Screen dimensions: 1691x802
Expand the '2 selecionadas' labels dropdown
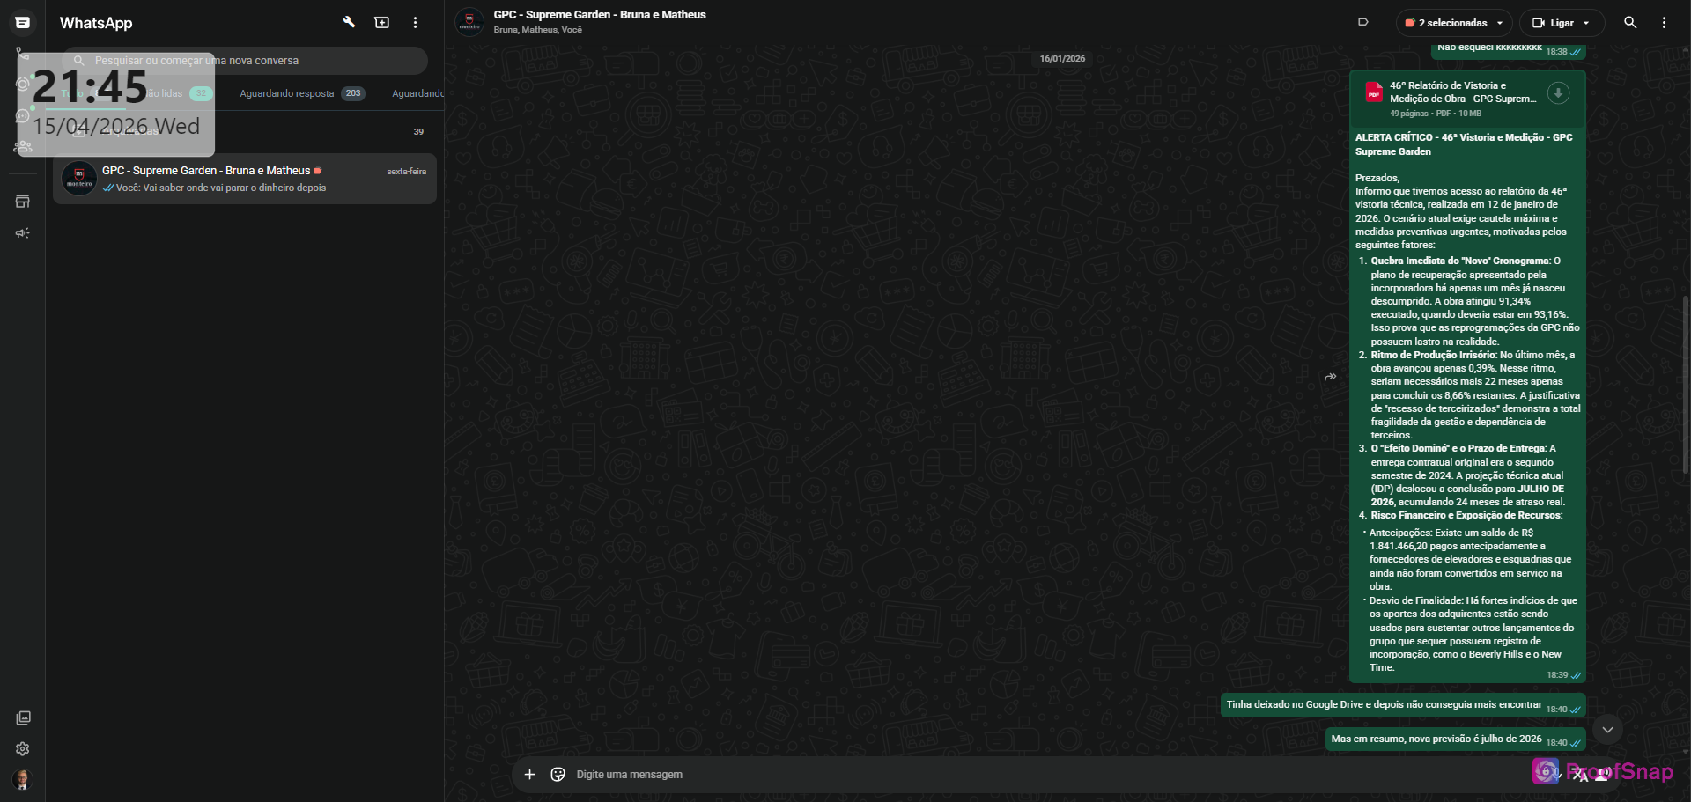pos(1455,23)
